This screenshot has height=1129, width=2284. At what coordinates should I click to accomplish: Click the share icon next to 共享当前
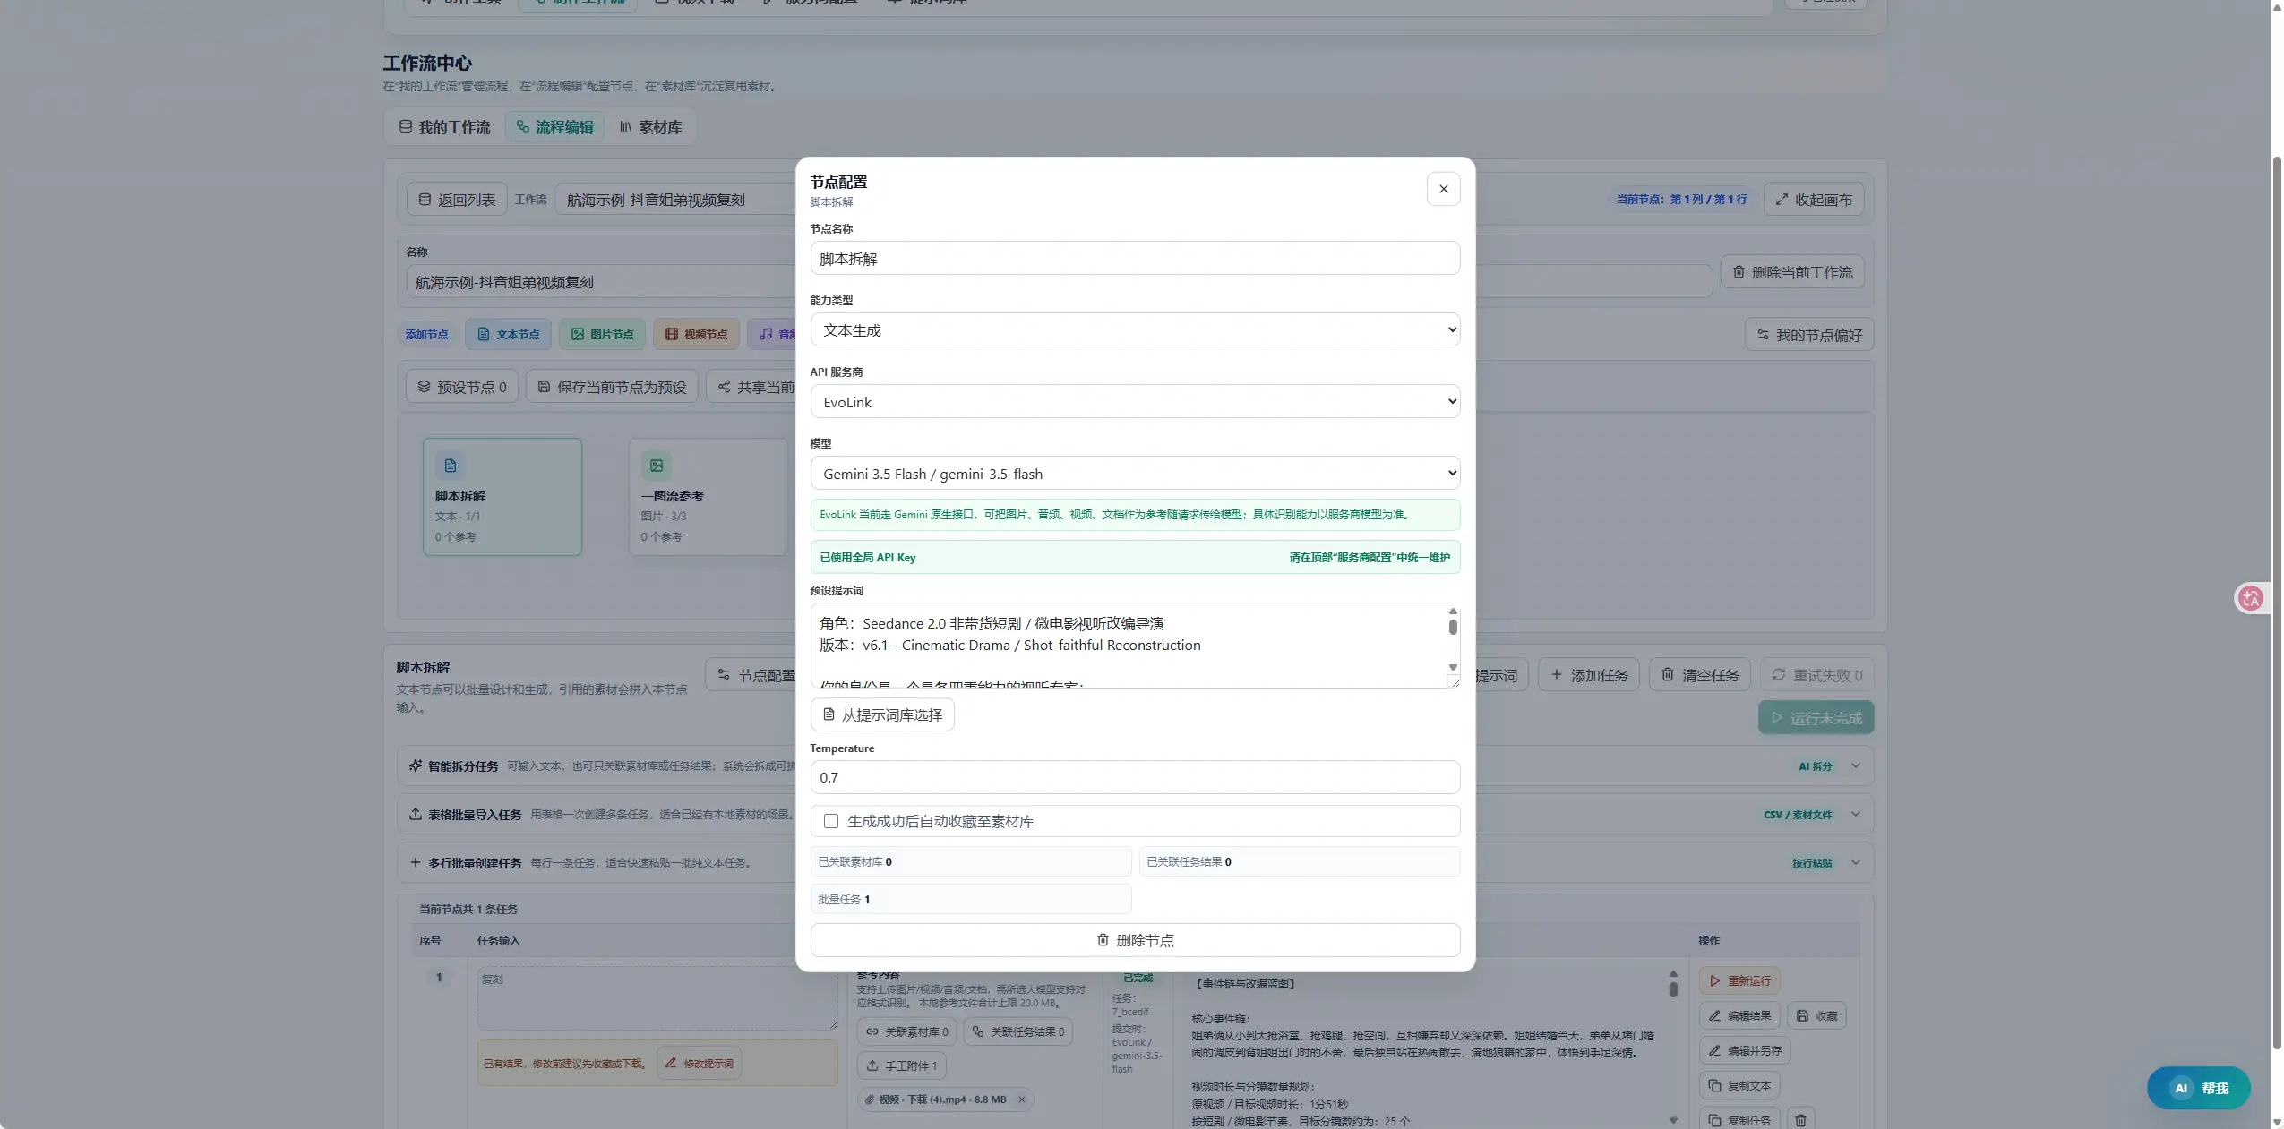coord(724,387)
